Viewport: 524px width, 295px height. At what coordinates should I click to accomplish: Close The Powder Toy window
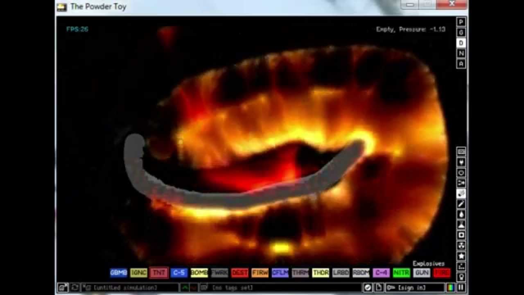click(452, 5)
